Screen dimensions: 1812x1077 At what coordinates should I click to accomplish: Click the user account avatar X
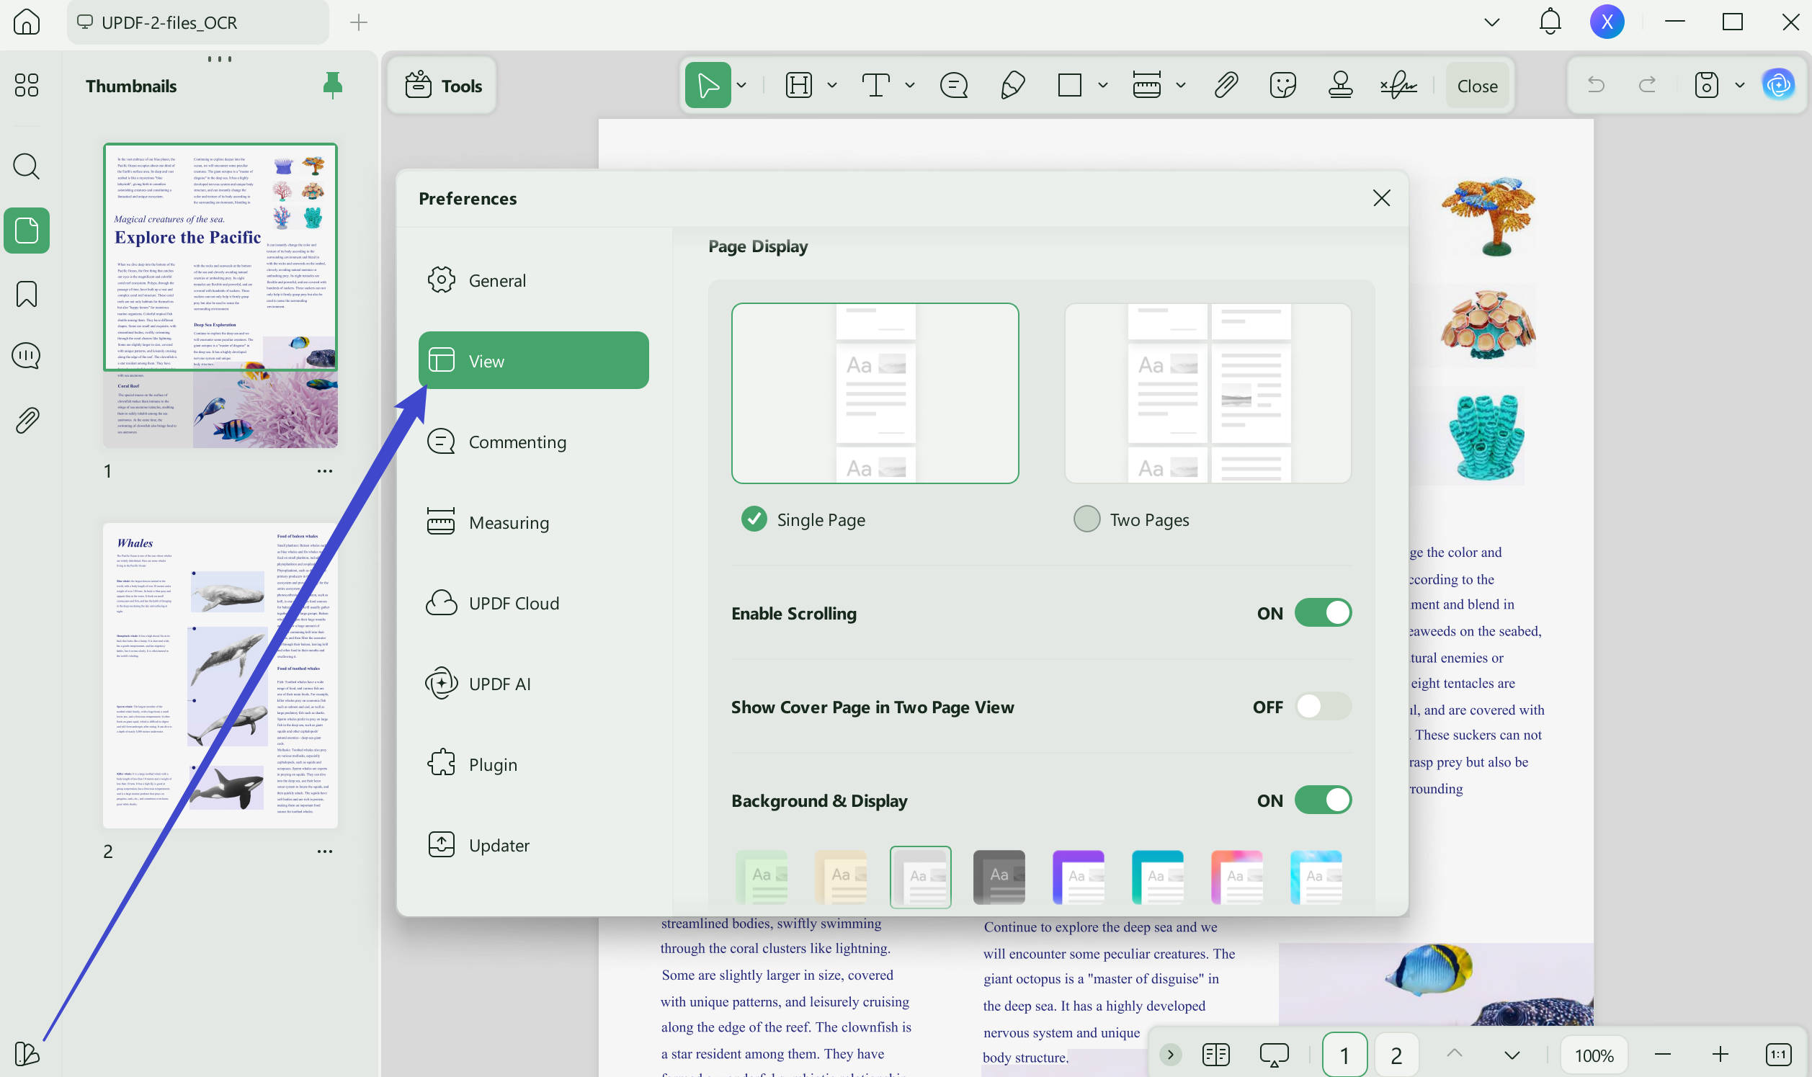point(1607,22)
